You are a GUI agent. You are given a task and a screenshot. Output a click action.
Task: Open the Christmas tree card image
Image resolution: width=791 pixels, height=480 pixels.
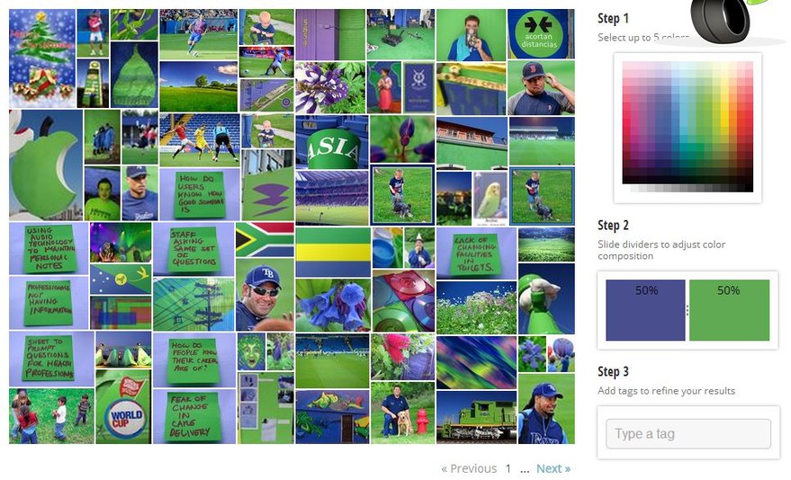pos(42,58)
